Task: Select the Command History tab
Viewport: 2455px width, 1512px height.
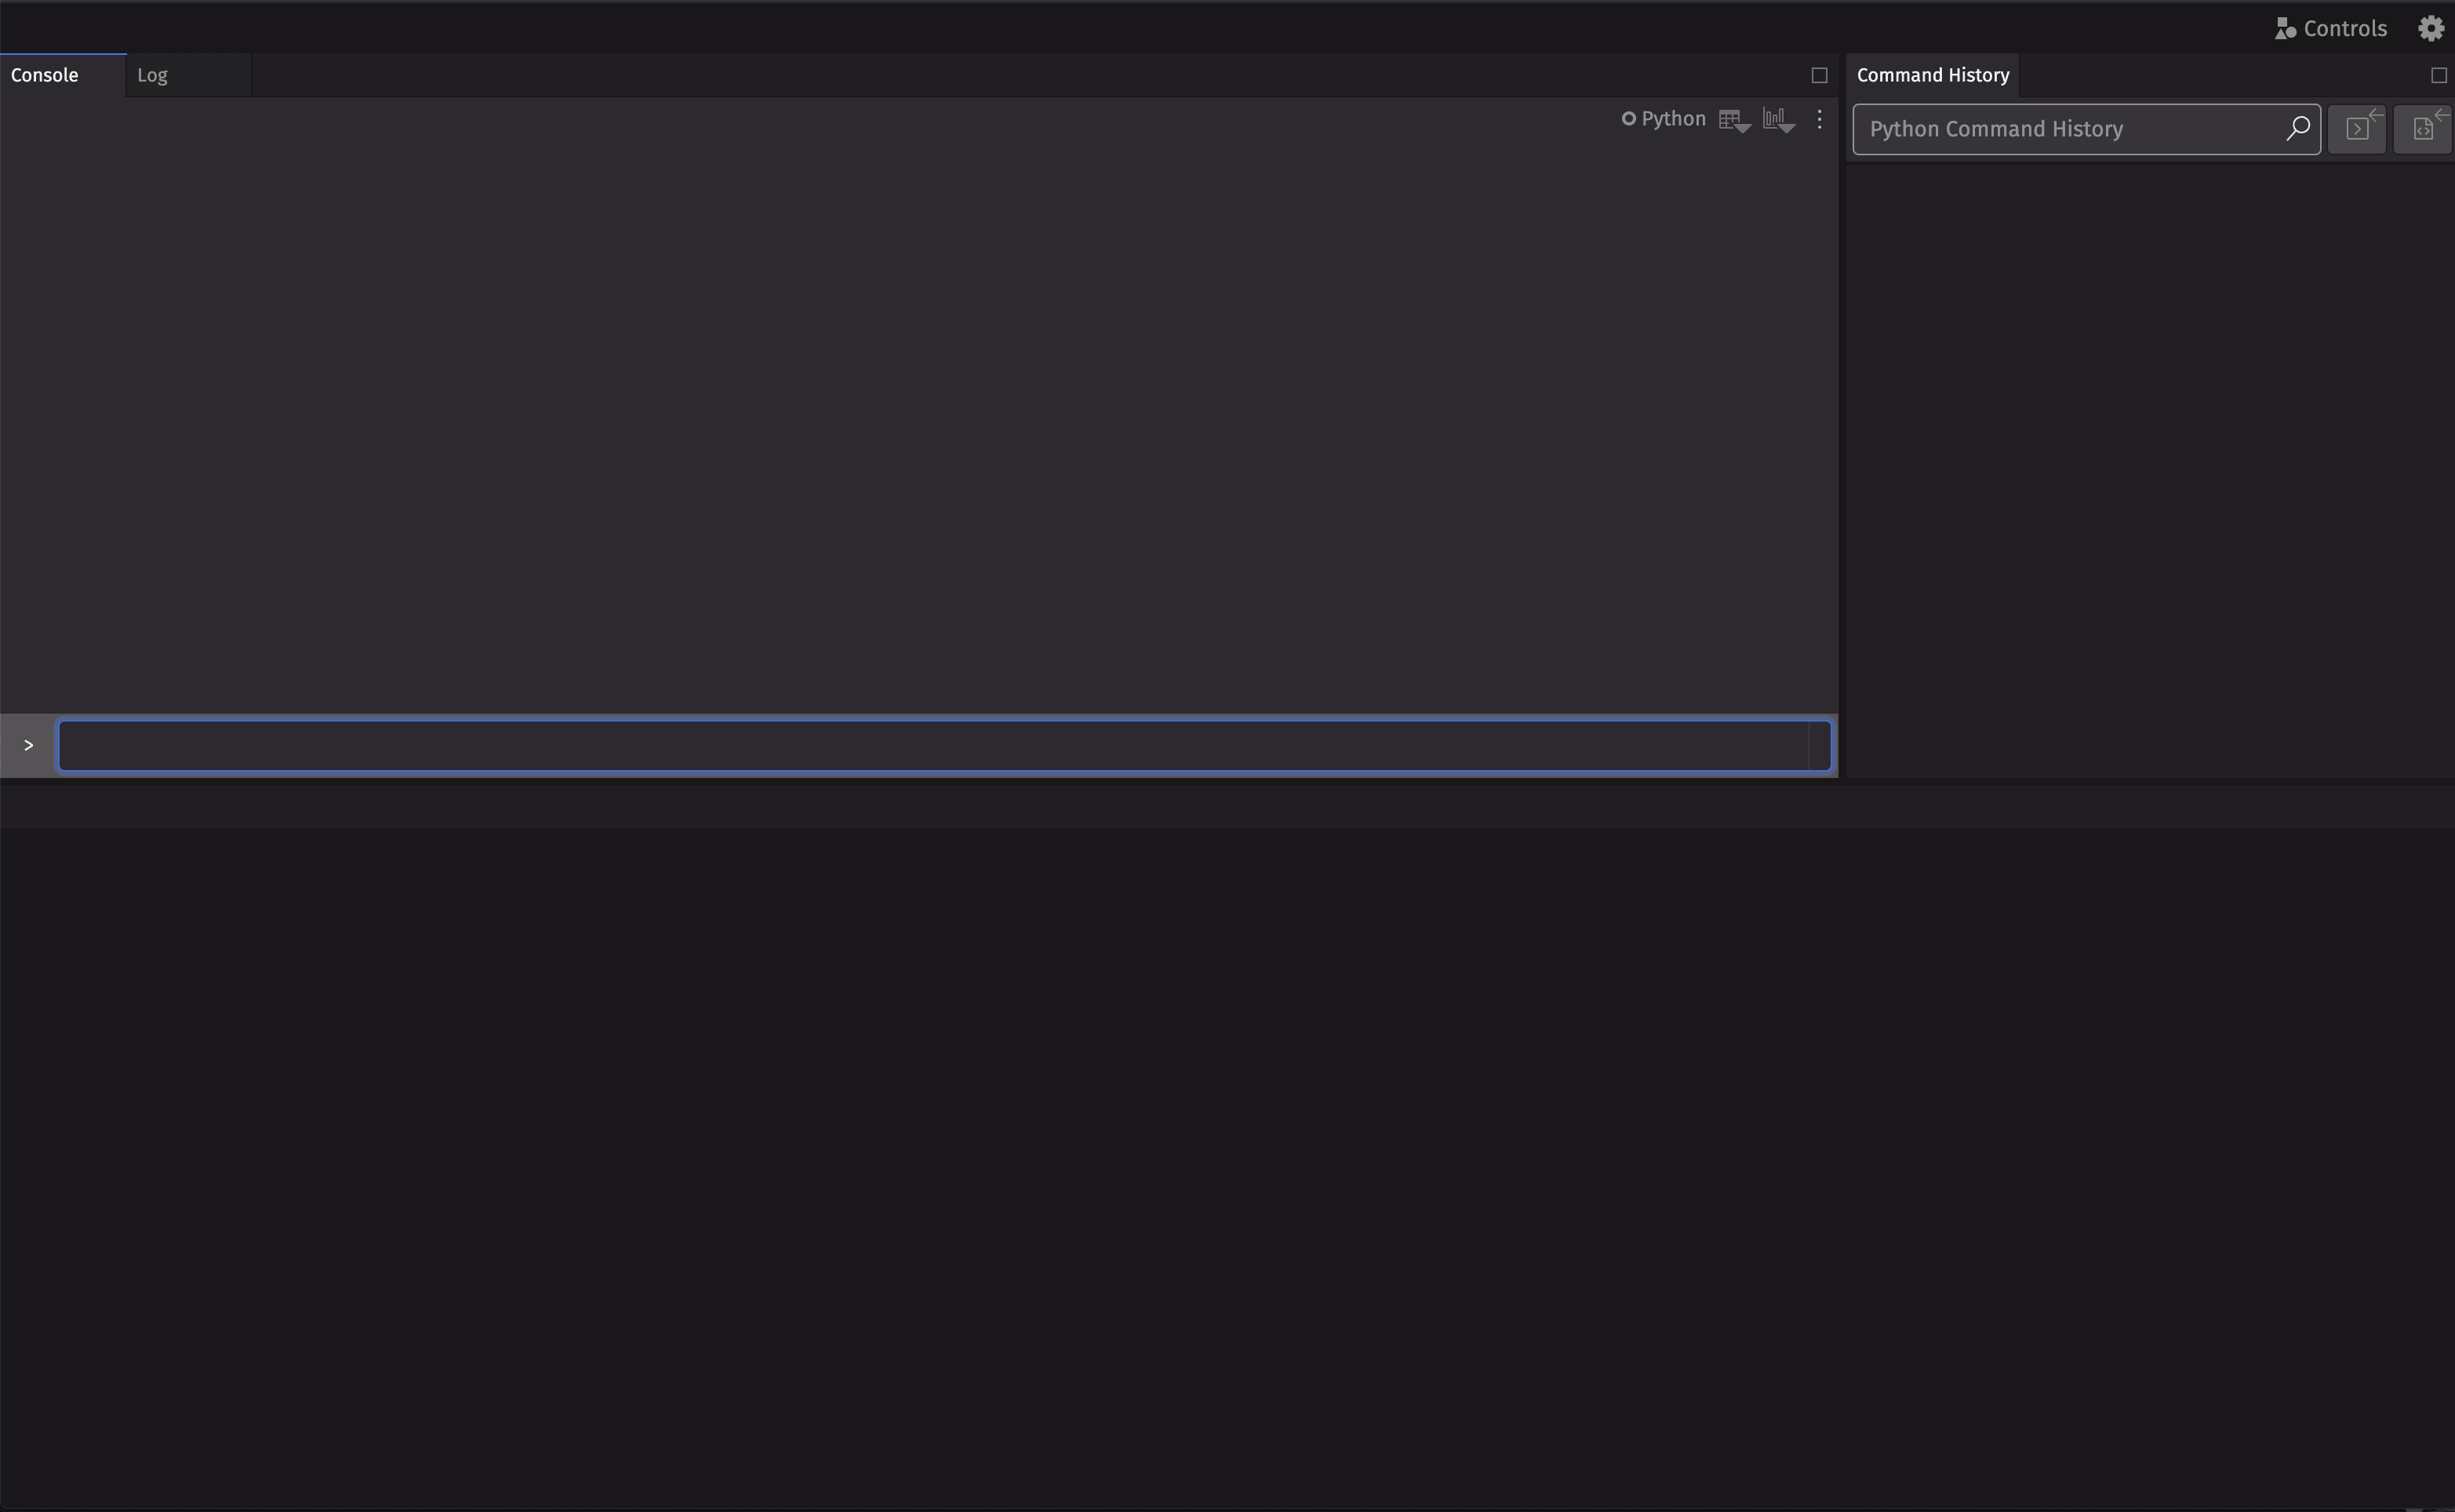Action: click(x=1932, y=75)
